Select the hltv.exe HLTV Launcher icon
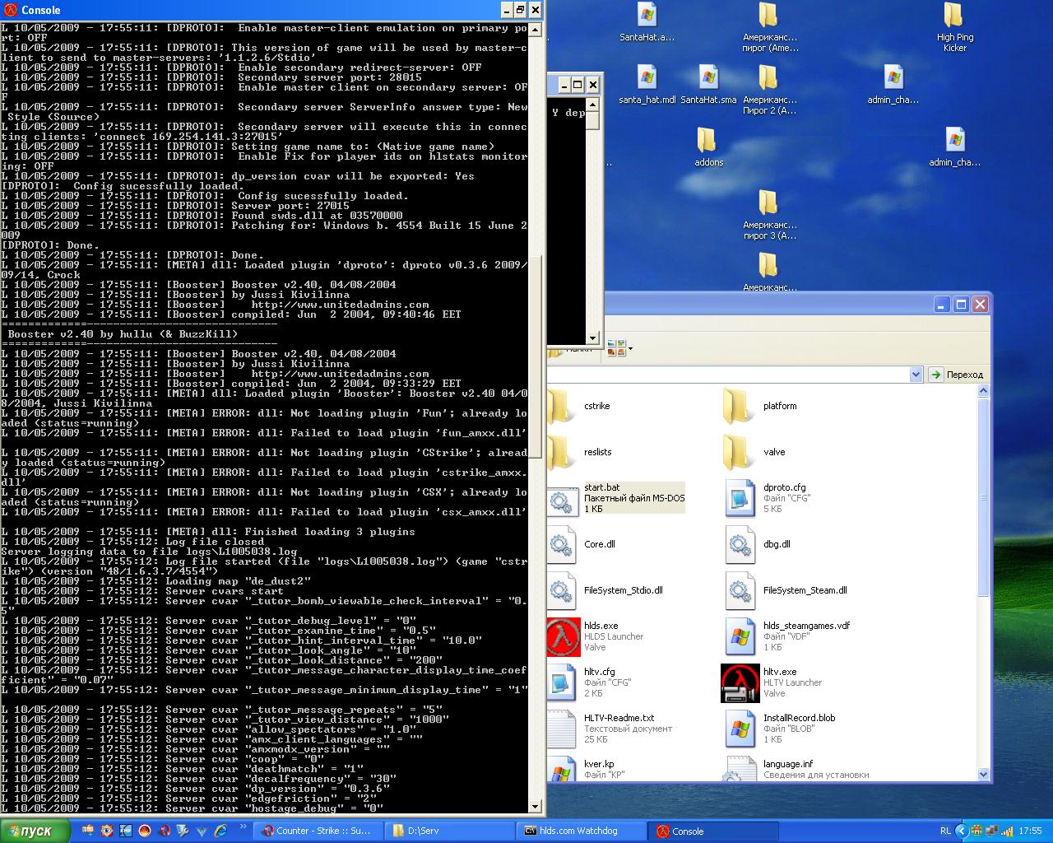Screen dimensions: 1053x843 [x=740, y=682]
